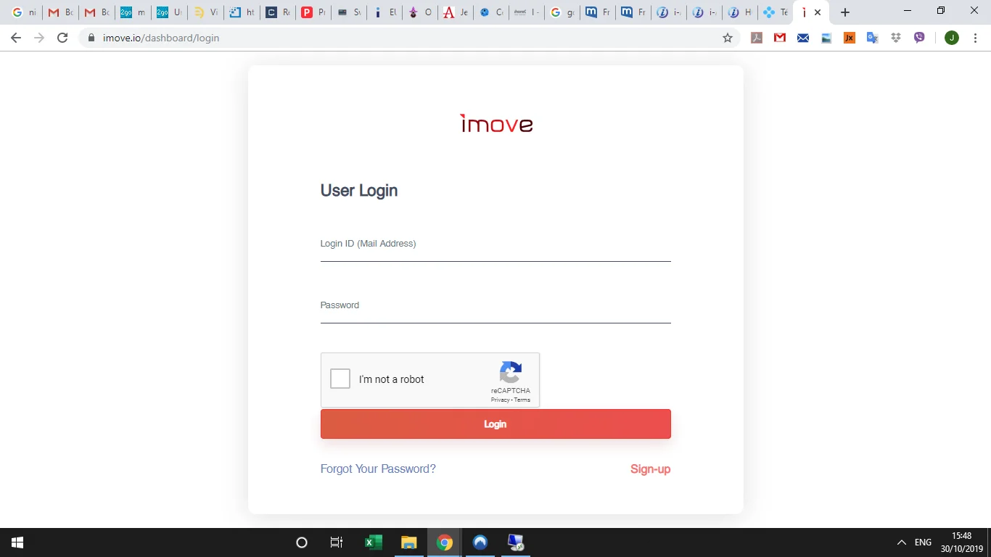This screenshot has height=557, width=991.
Task: Open the blue circular taskbar app
Action: click(x=480, y=542)
